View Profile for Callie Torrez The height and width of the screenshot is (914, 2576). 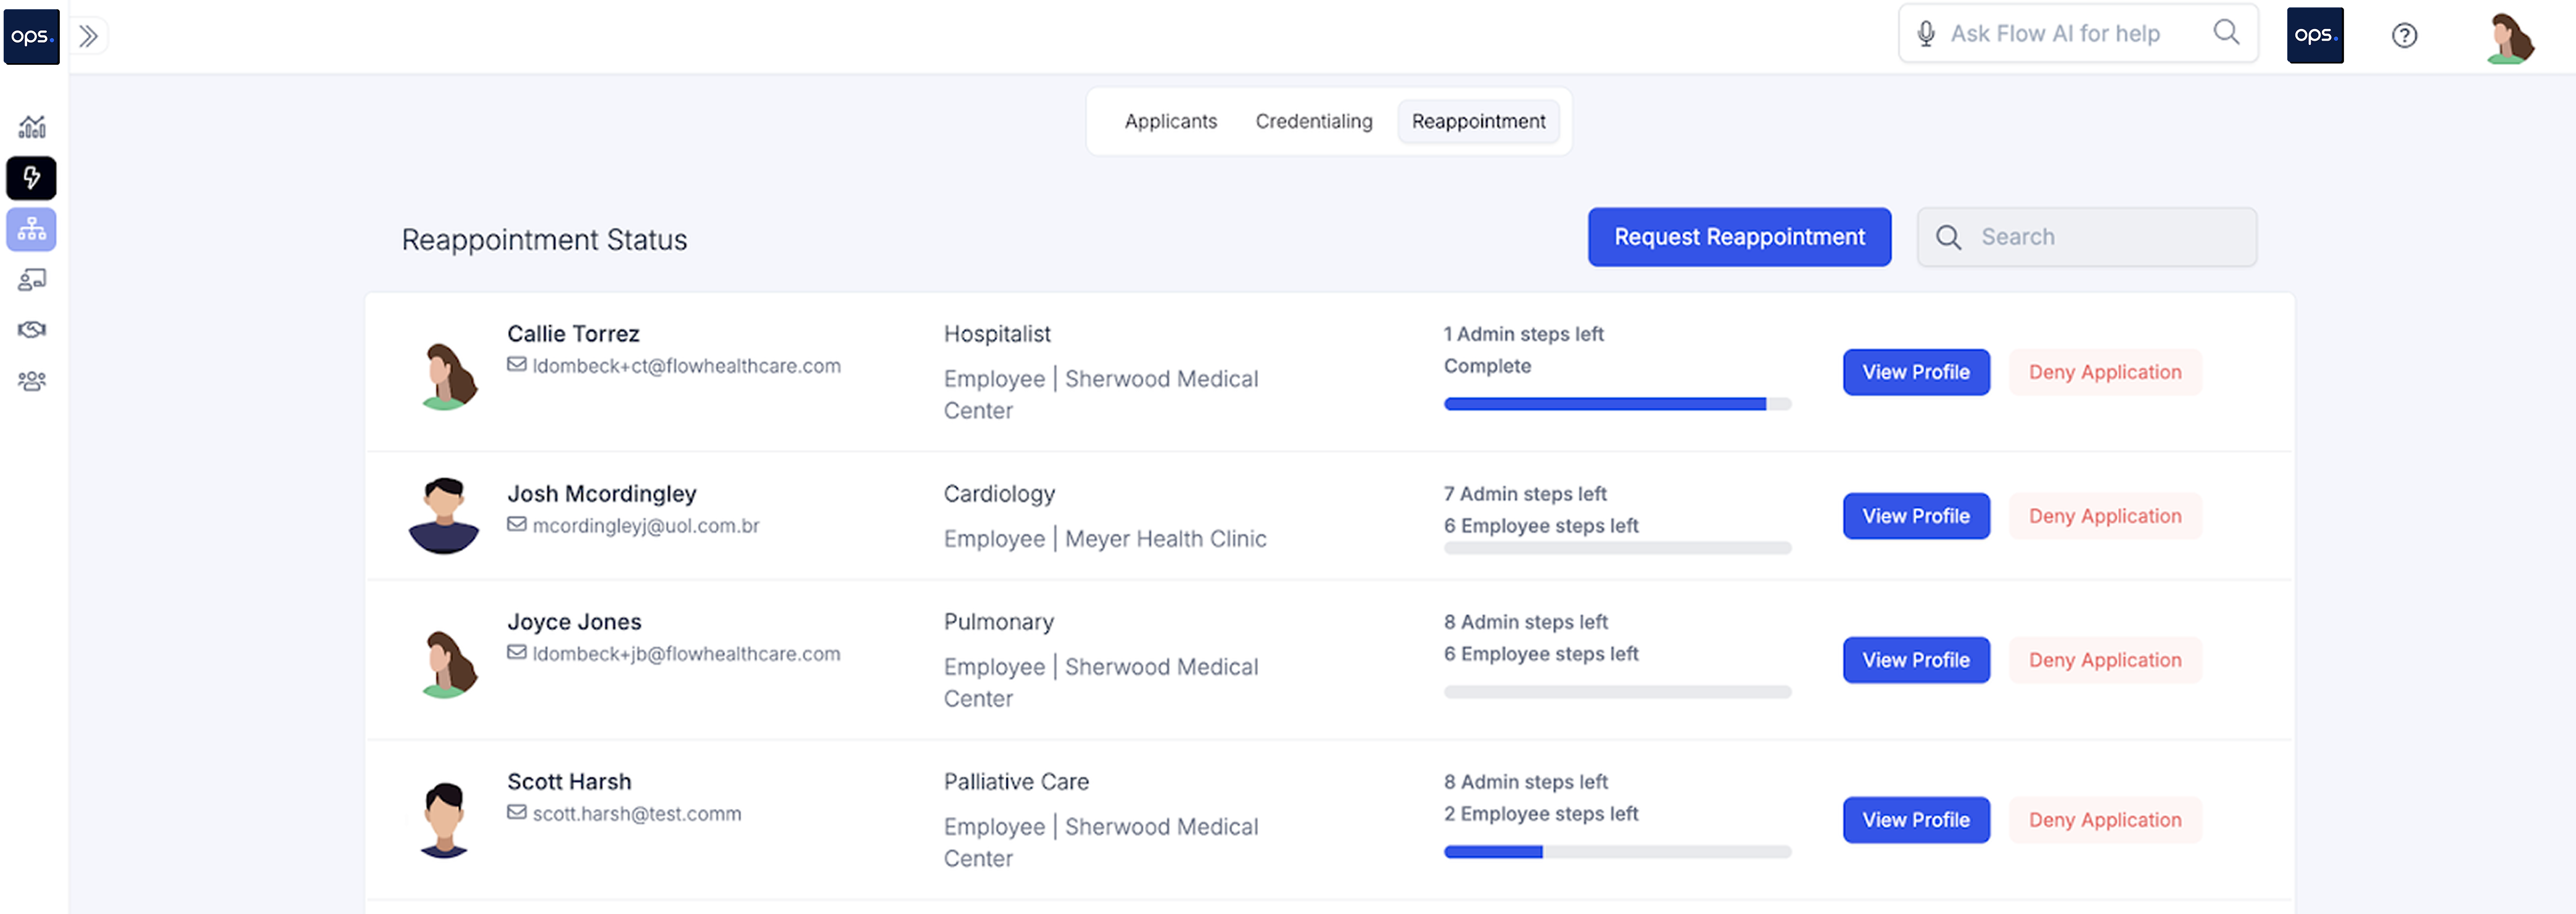click(1915, 372)
